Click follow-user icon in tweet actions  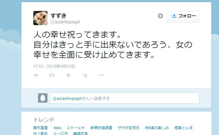point(85,75)
